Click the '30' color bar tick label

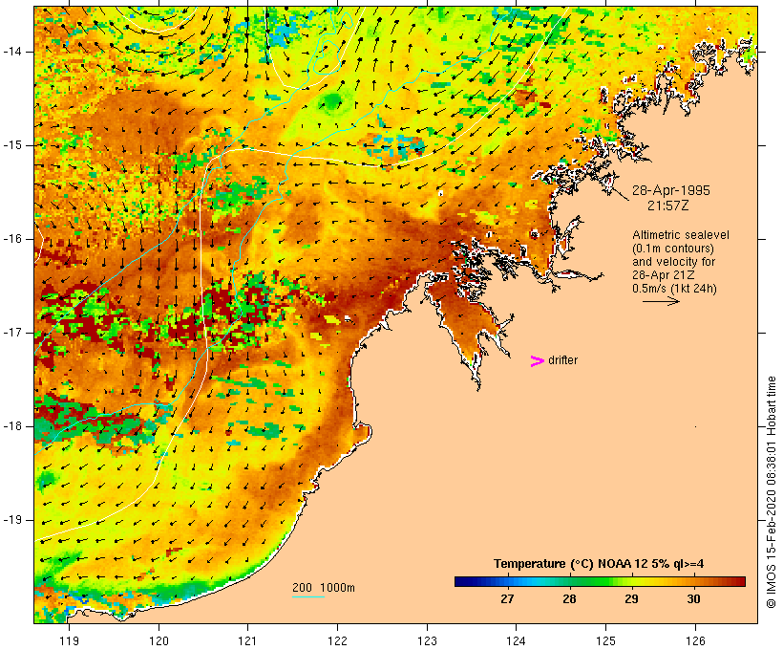693,599
